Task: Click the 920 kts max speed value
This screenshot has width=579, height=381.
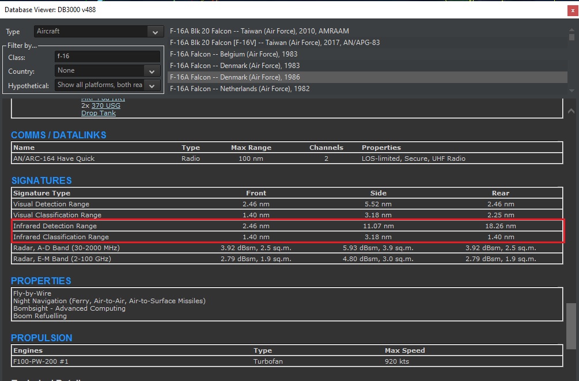Action: coord(397,361)
